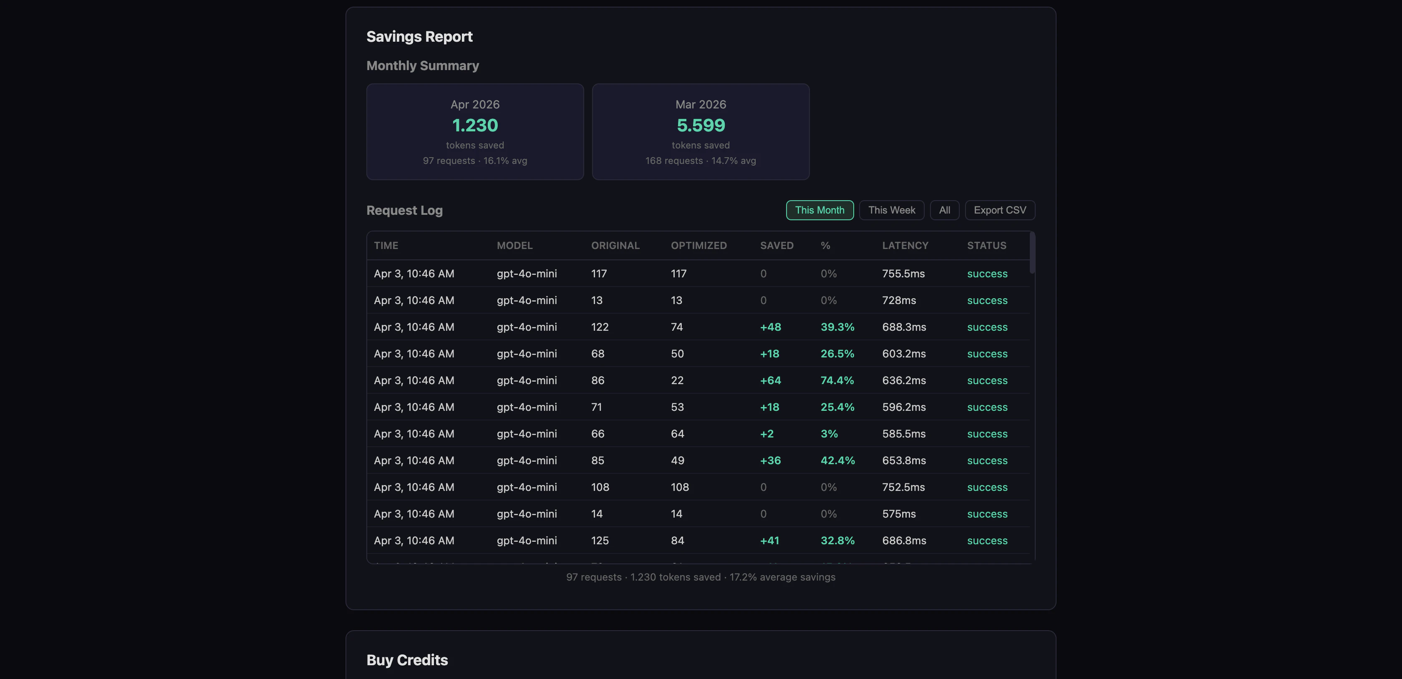
Task: Sort the table by LATENCY column
Action: point(905,245)
